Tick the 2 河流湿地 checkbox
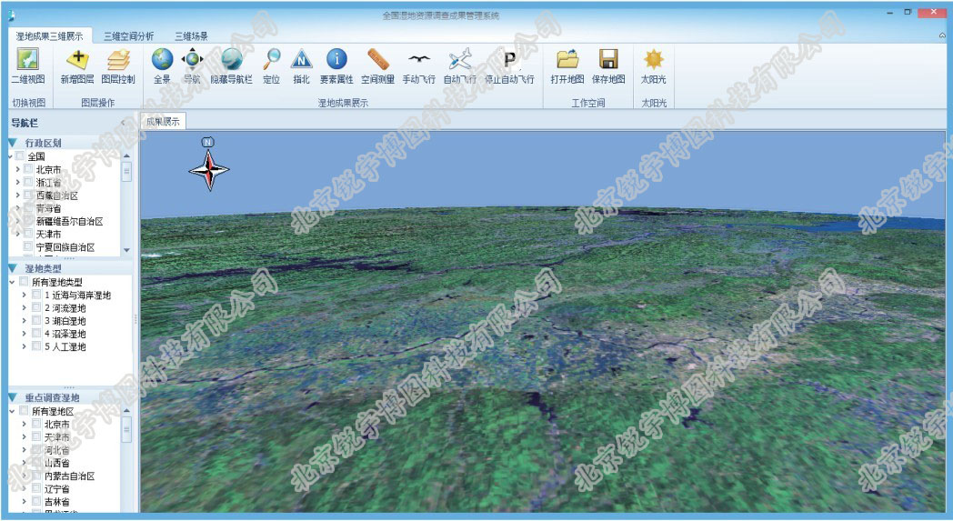 pyautogui.click(x=36, y=308)
